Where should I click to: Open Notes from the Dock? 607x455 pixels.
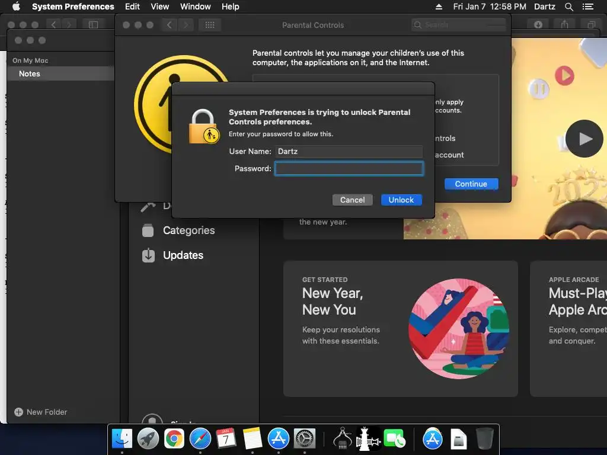[253, 438]
